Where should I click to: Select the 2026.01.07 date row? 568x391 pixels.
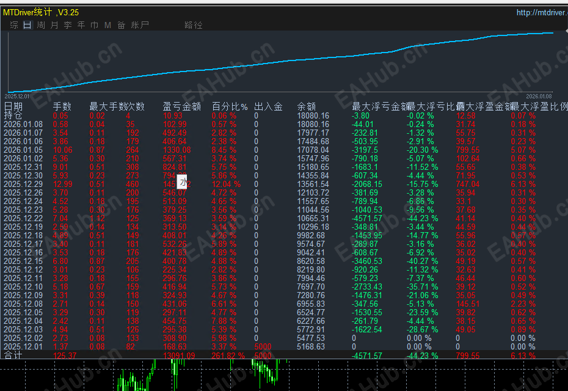23,133
